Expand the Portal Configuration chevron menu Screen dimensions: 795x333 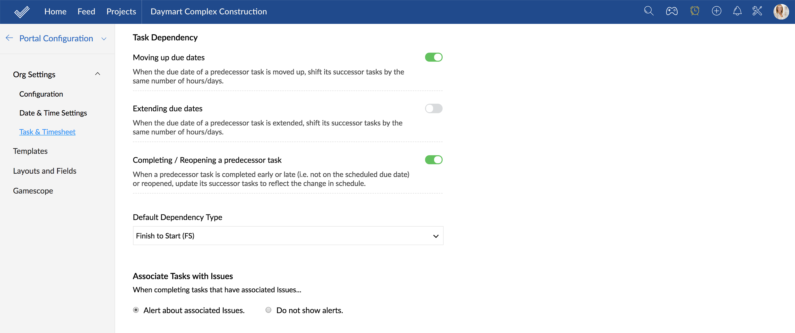(104, 39)
